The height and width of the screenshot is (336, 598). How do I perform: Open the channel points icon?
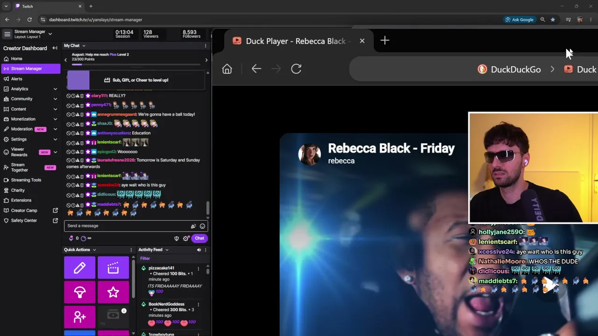[x=84, y=238]
